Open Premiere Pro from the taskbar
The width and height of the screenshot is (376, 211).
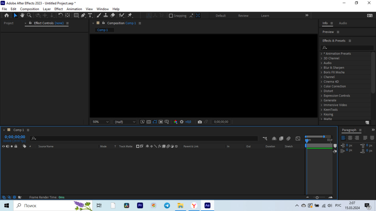point(140,205)
